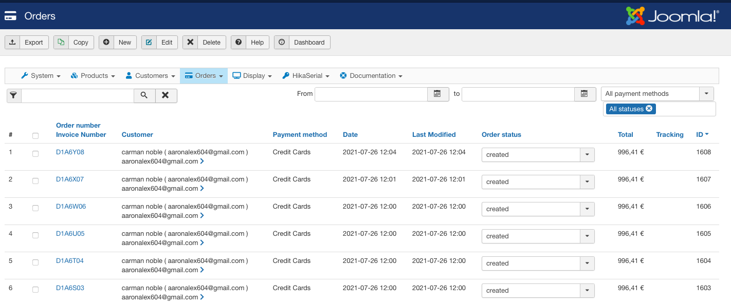Open order D1A6W06 link

(x=71, y=206)
